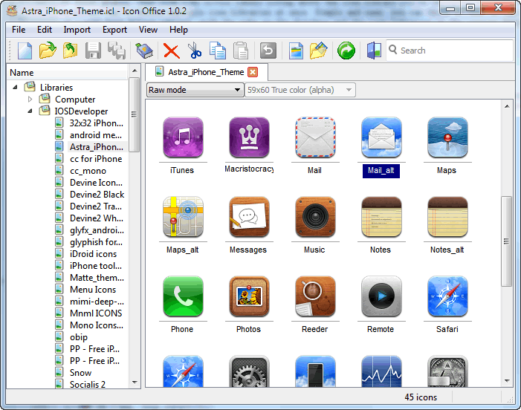The width and height of the screenshot is (521, 410).
Task: Expand the Computer tree node
Action: click(30, 100)
